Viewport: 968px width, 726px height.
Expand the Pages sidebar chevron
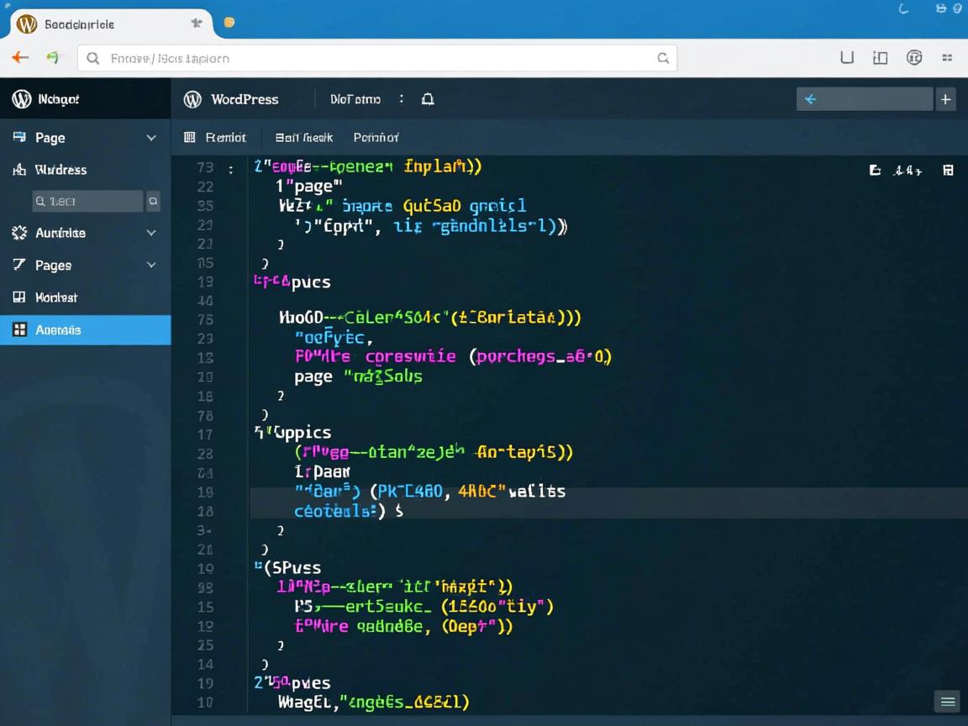pyautogui.click(x=151, y=265)
